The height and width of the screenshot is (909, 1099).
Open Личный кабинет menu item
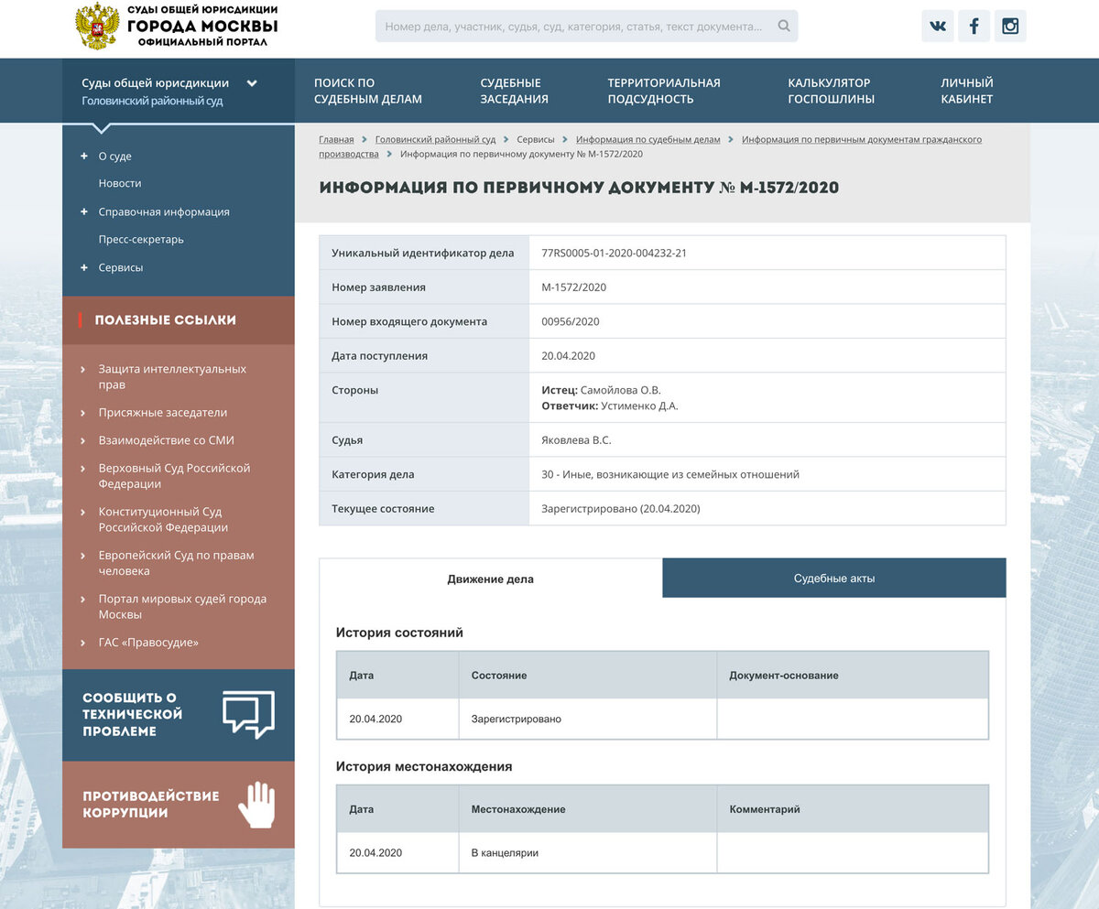(967, 91)
